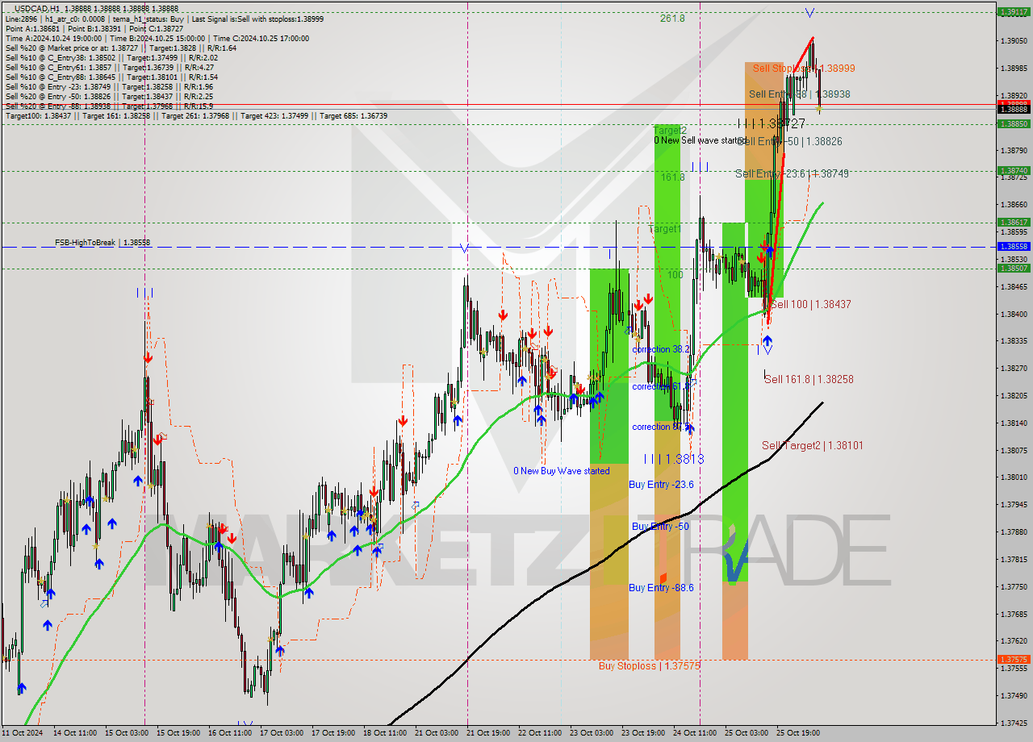The image size is (1033, 742).
Task: Click the correction 38.2 label
Action: [661, 349]
